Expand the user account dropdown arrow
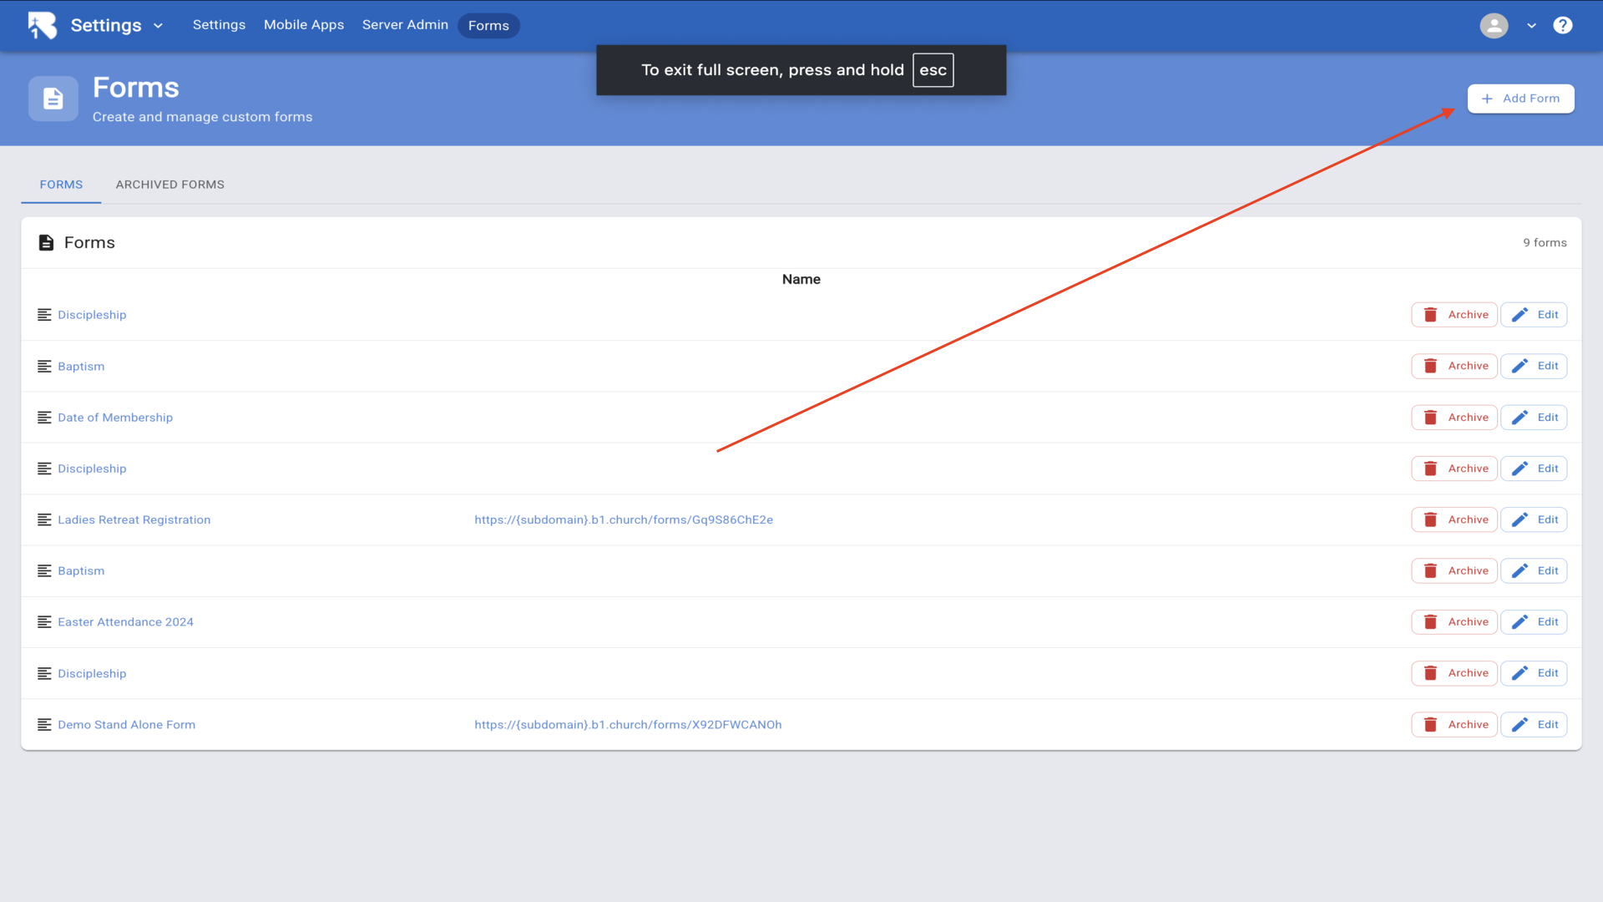This screenshot has height=902, width=1603. [x=1531, y=26]
